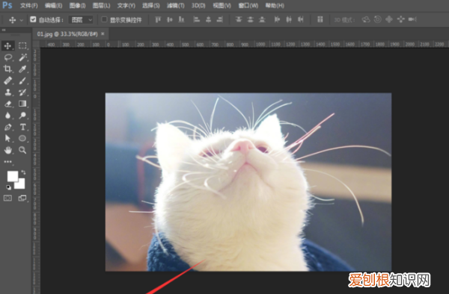This screenshot has width=449, height=294.
Task: Reset default foreground and background colors
Action: pyautogui.click(x=8, y=187)
